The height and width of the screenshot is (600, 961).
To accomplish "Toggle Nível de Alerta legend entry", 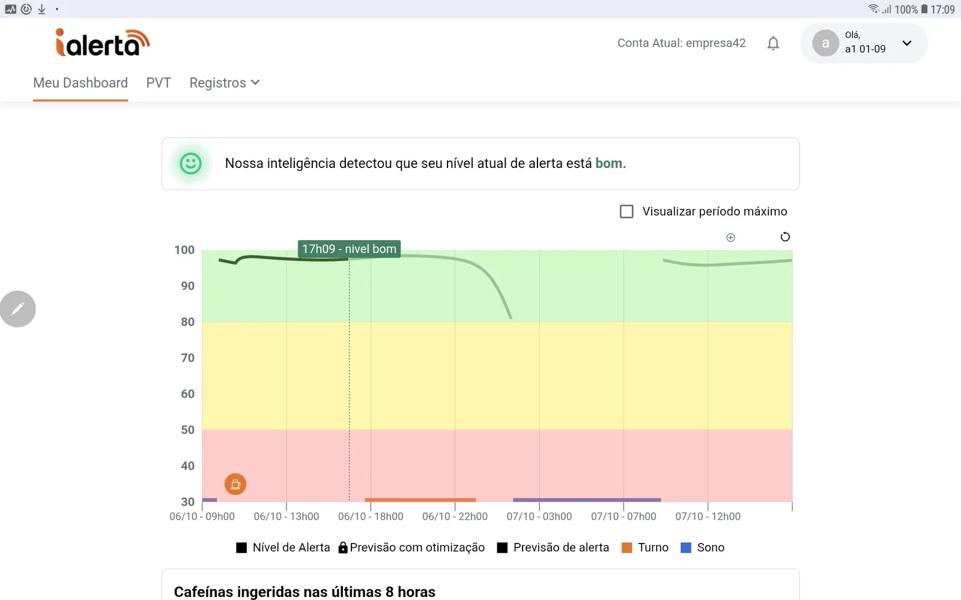I will (x=283, y=547).
